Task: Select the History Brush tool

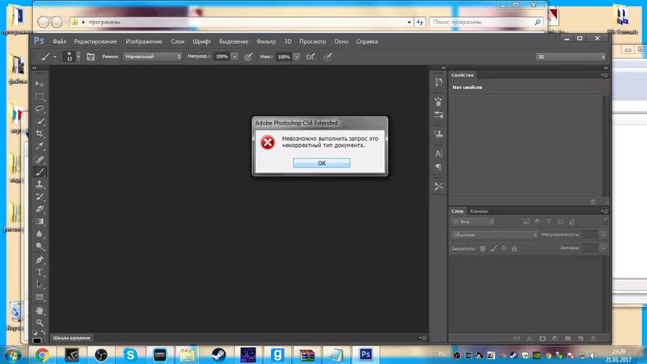Action: 40,197
